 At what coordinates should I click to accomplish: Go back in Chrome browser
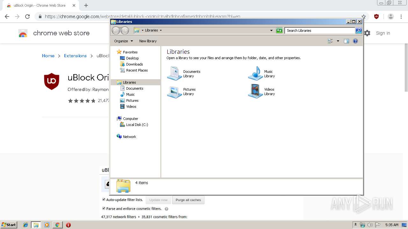click(x=7, y=17)
